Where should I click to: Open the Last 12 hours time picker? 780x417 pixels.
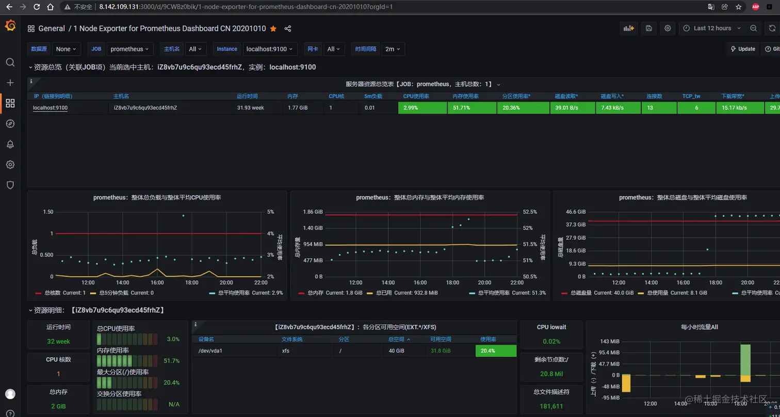(x=712, y=28)
